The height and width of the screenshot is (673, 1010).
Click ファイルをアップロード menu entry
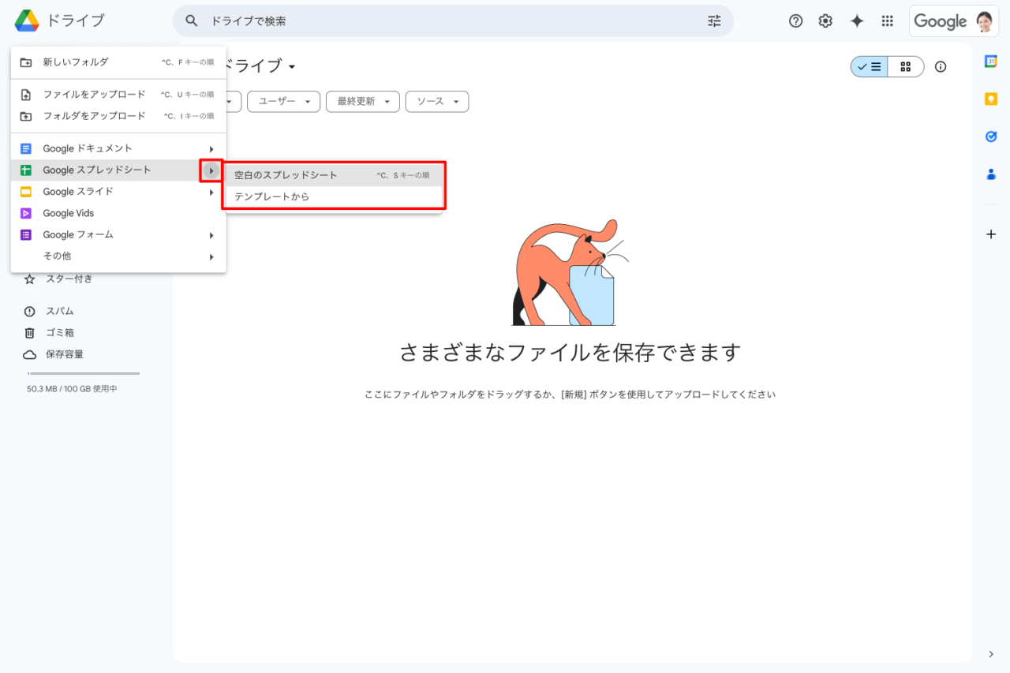[94, 95]
